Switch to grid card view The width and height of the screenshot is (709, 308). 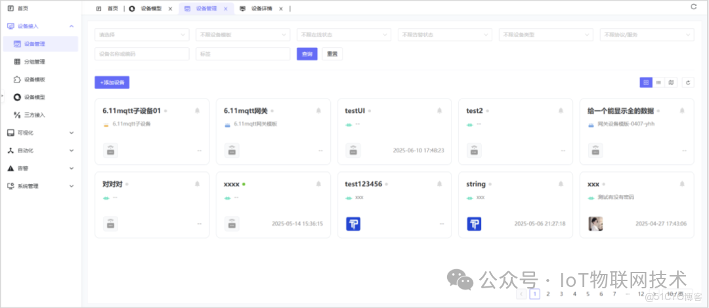point(646,82)
